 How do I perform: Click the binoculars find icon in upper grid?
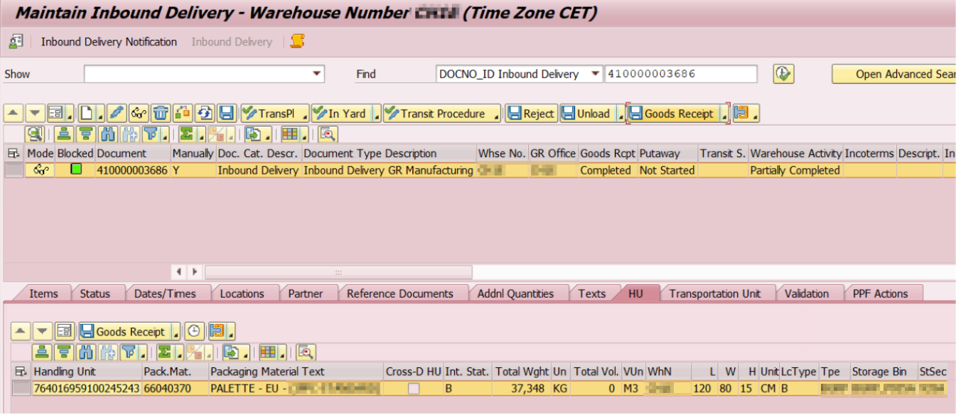click(107, 134)
